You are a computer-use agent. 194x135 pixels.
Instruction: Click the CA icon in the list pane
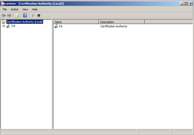pyautogui.click(x=56, y=26)
